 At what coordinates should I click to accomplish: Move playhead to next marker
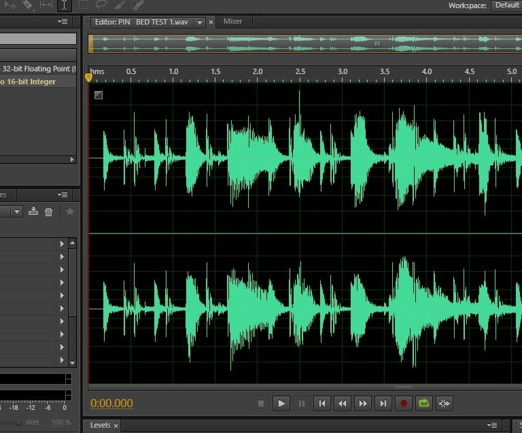(x=383, y=403)
